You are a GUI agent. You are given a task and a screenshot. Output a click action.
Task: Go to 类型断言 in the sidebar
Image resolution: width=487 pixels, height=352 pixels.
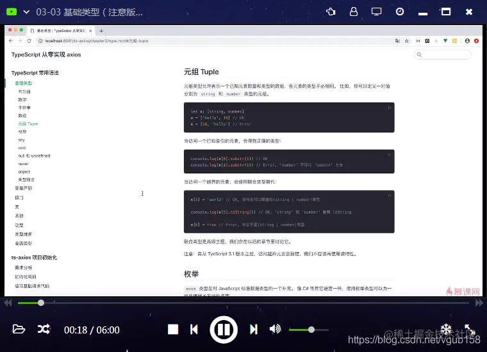tap(26, 180)
